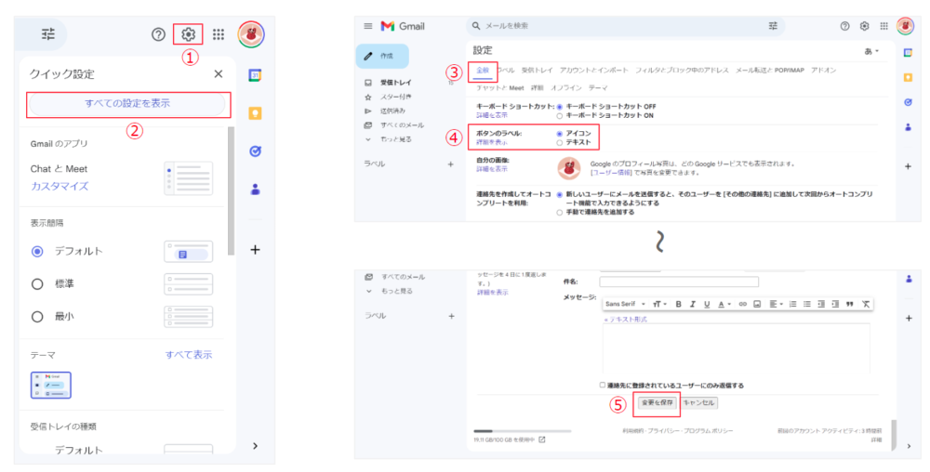Click the underline icon in message toolbar
The height and width of the screenshot is (472, 930).
pos(707,304)
